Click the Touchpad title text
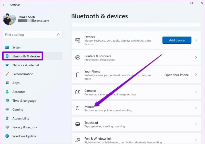 [91, 123]
